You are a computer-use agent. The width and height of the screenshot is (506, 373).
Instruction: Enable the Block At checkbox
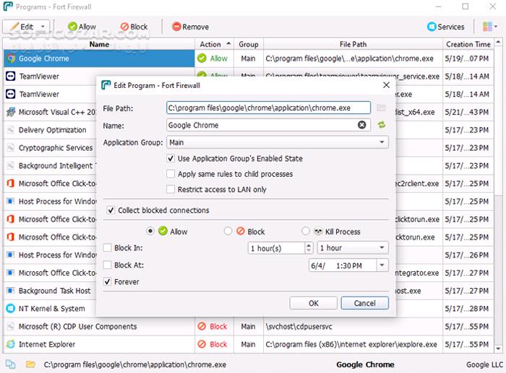(107, 265)
